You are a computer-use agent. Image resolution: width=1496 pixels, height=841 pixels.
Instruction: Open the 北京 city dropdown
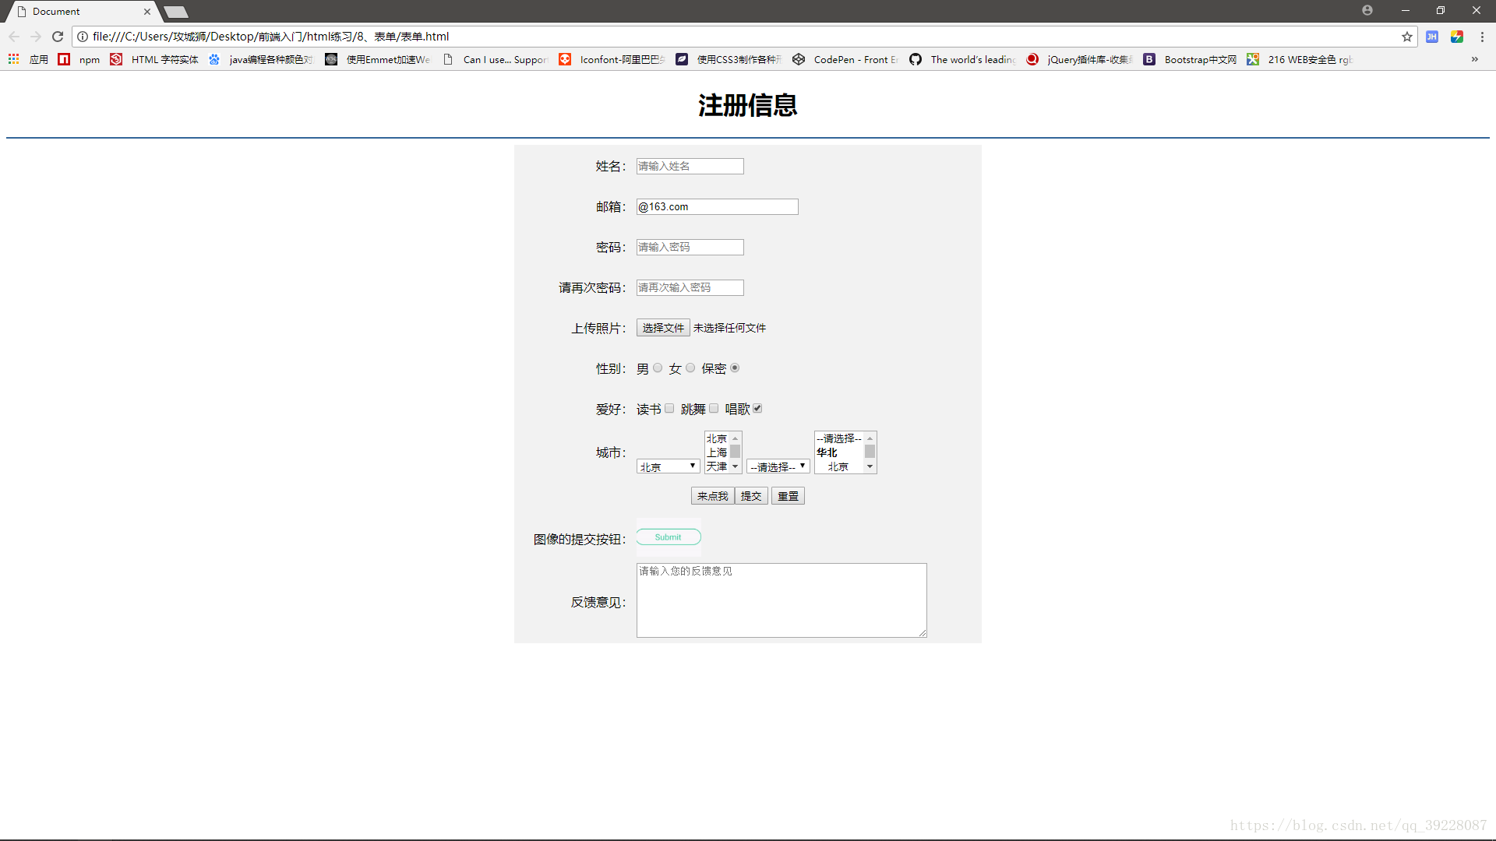point(668,466)
